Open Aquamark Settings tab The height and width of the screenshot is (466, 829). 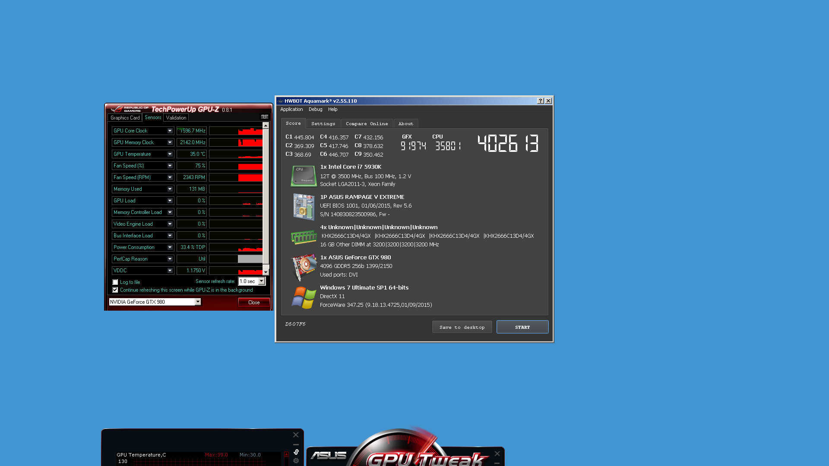323,124
